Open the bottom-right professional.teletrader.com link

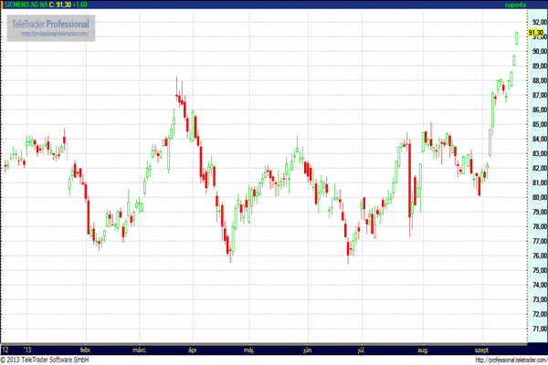503,360
